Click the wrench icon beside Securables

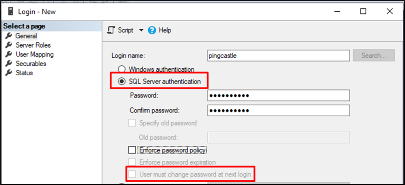click(9, 64)
